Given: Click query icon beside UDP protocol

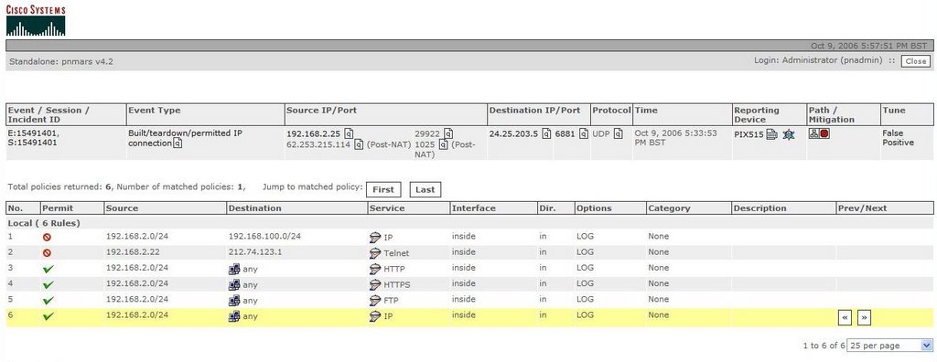Looking at the screenshot, I should tap(619, 133).
